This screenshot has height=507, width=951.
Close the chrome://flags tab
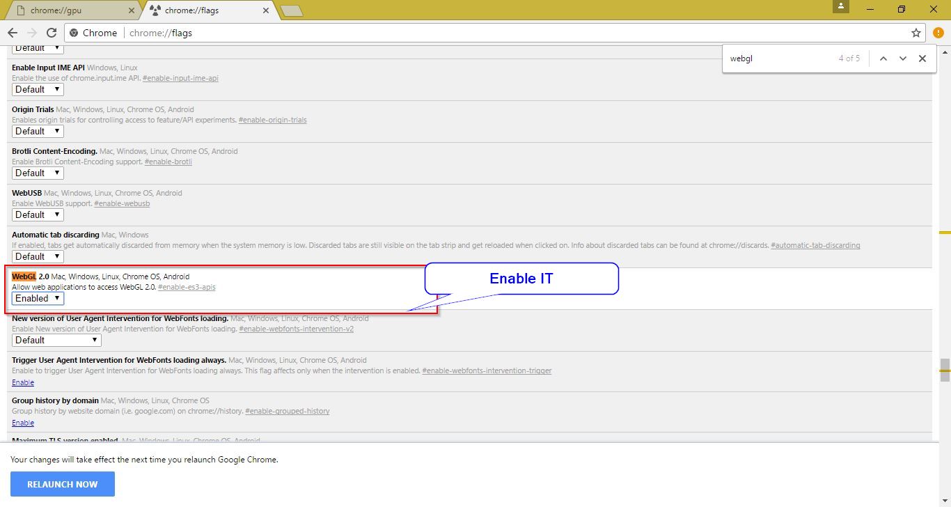click(265, 10)
